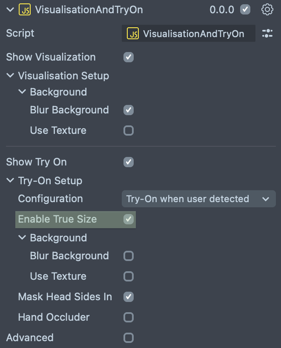
Task: Collapse the Try-On Setup section
Action: (x=10, y=181)
